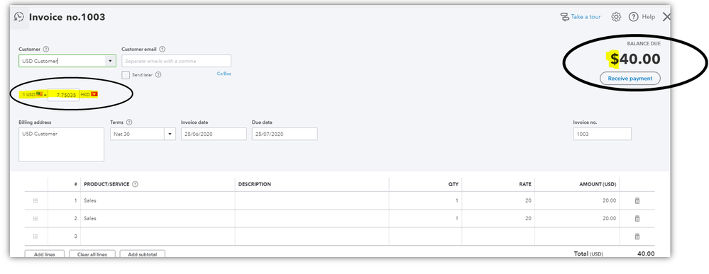
Task: Click the 20.00 amount in line 1
Action: coord(609,200)
